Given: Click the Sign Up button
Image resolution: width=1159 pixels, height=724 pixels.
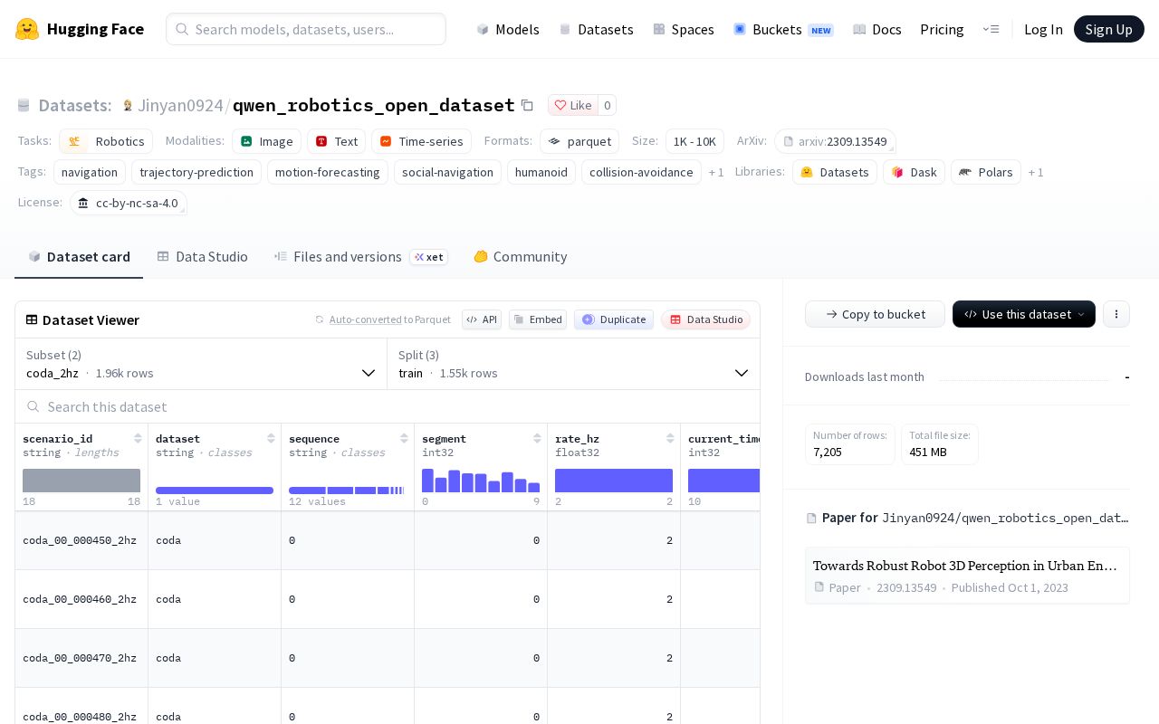Looking at the screenshot, I should click(1109, 29).
